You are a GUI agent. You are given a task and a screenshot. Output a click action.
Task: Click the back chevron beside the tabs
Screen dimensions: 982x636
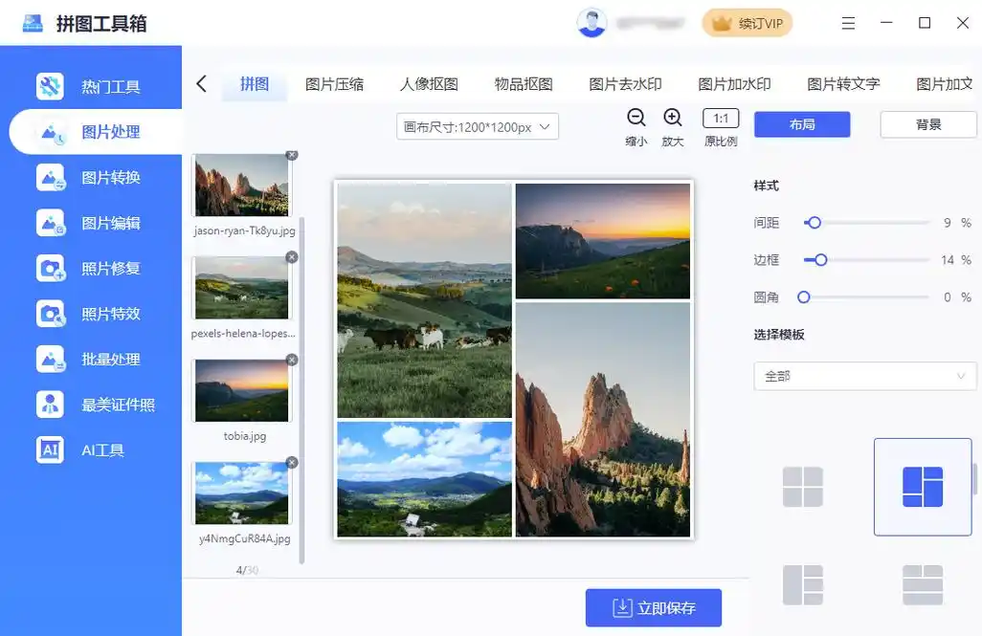(201, 83)
